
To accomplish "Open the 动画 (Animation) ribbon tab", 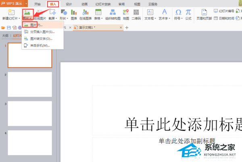I will click(84, 4).
